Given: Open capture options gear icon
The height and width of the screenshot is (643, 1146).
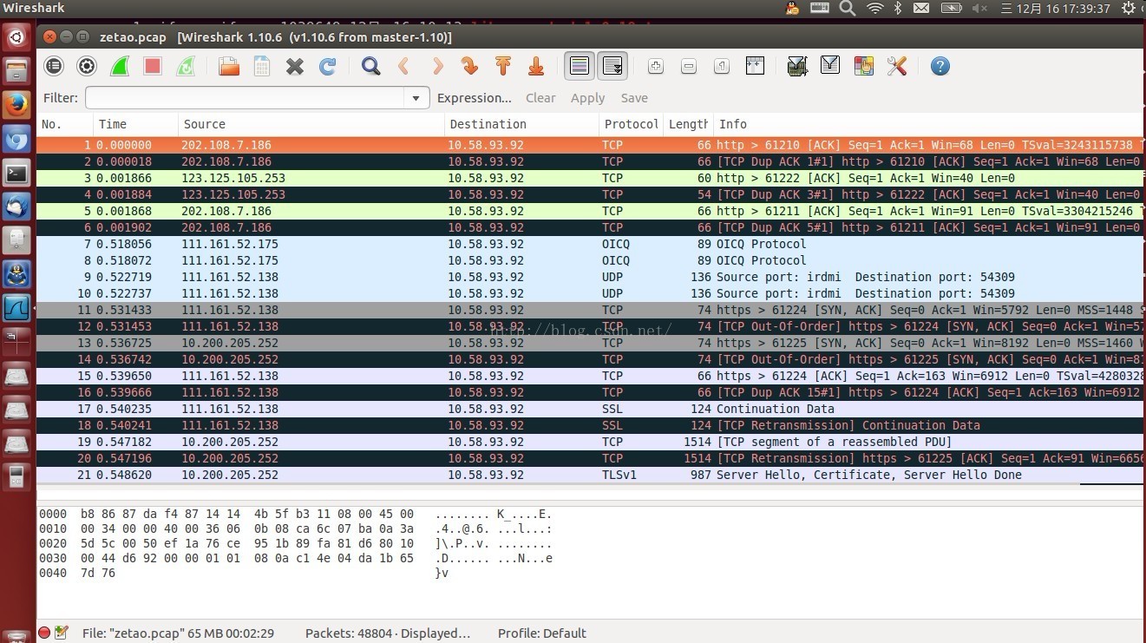Looking at the screenshot, I should click(x=87, y=66).
